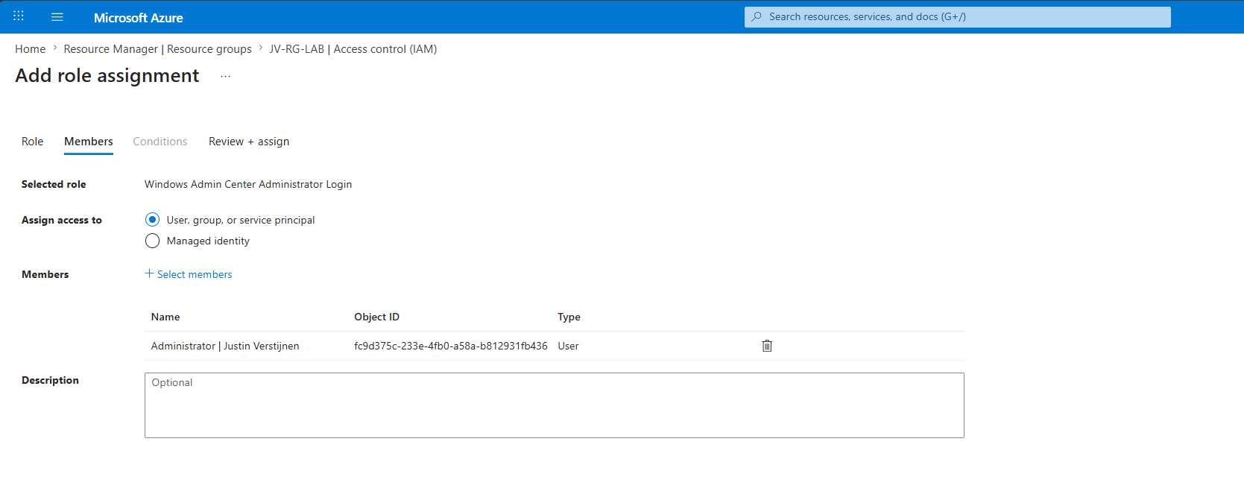Go to Home breadcrumb

coord(31,49)
